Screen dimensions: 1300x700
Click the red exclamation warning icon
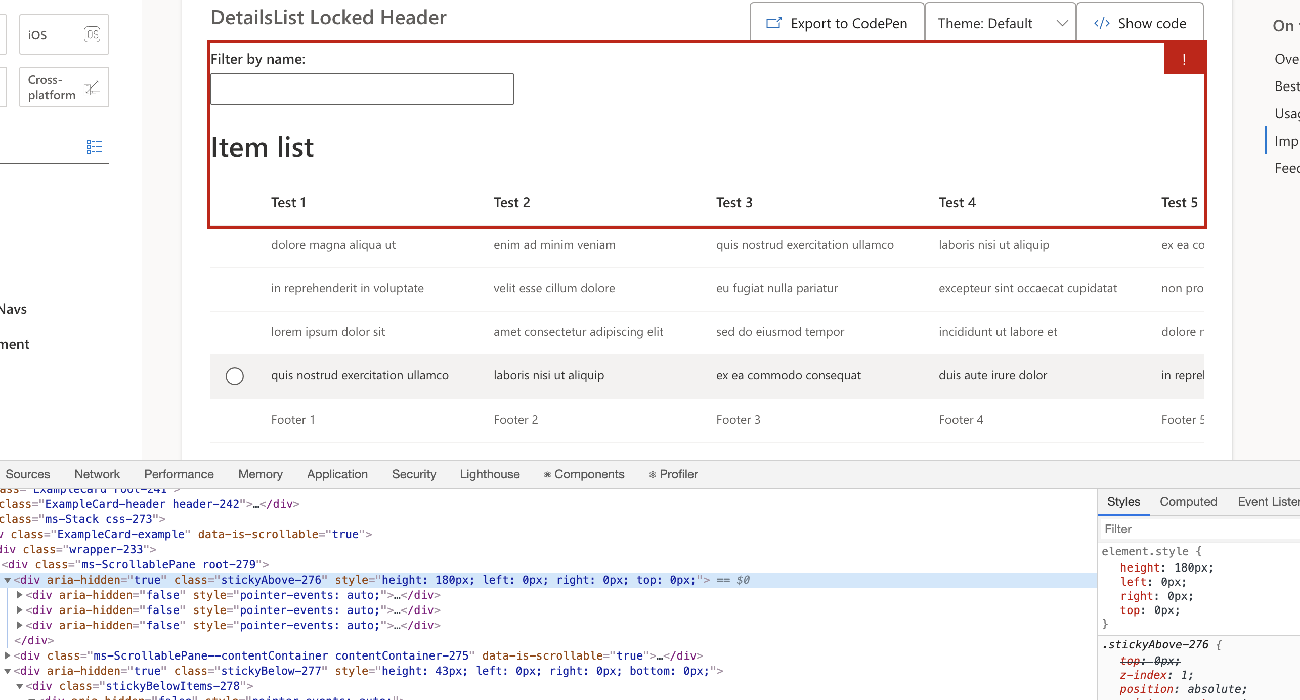click(1184, 59)
